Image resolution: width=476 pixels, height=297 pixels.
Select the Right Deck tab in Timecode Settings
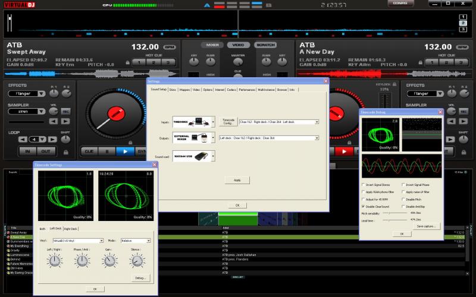pyautogui.click(x=70, y=228)
